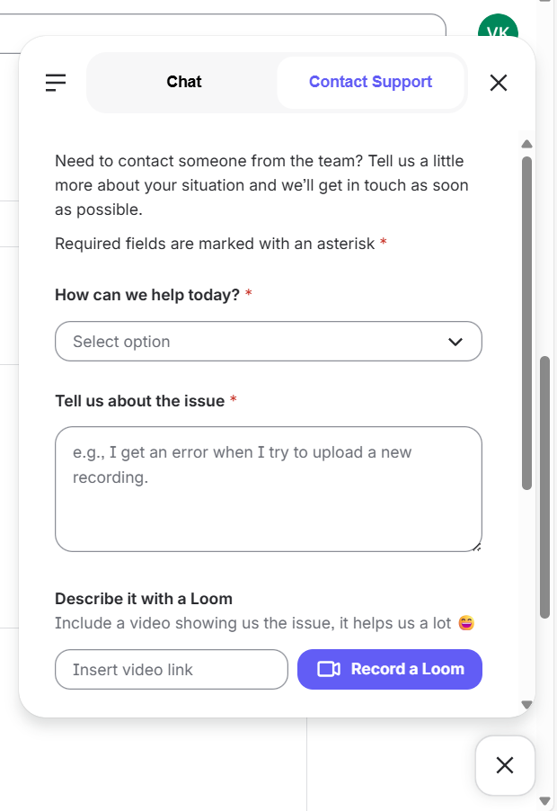The width and height of the screenshot is (557, 811).
Task: Select the Contact Support tab
Action: tap(370, 82)
